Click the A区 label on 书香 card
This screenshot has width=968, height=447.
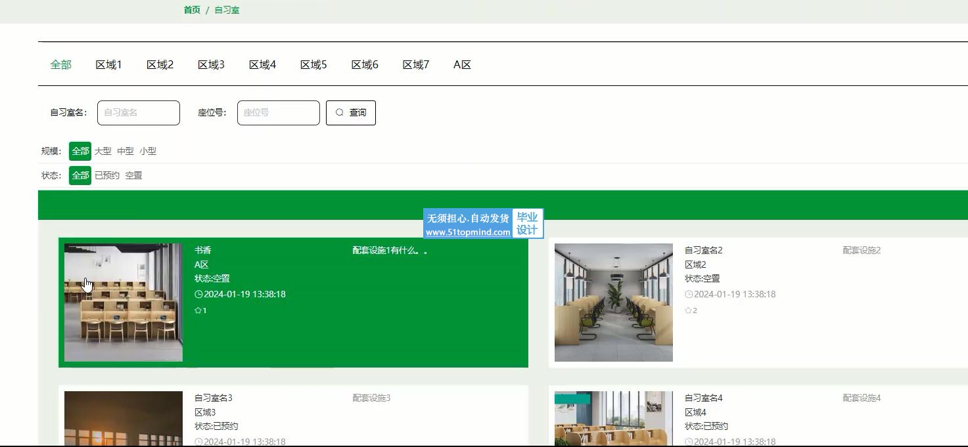202,265
